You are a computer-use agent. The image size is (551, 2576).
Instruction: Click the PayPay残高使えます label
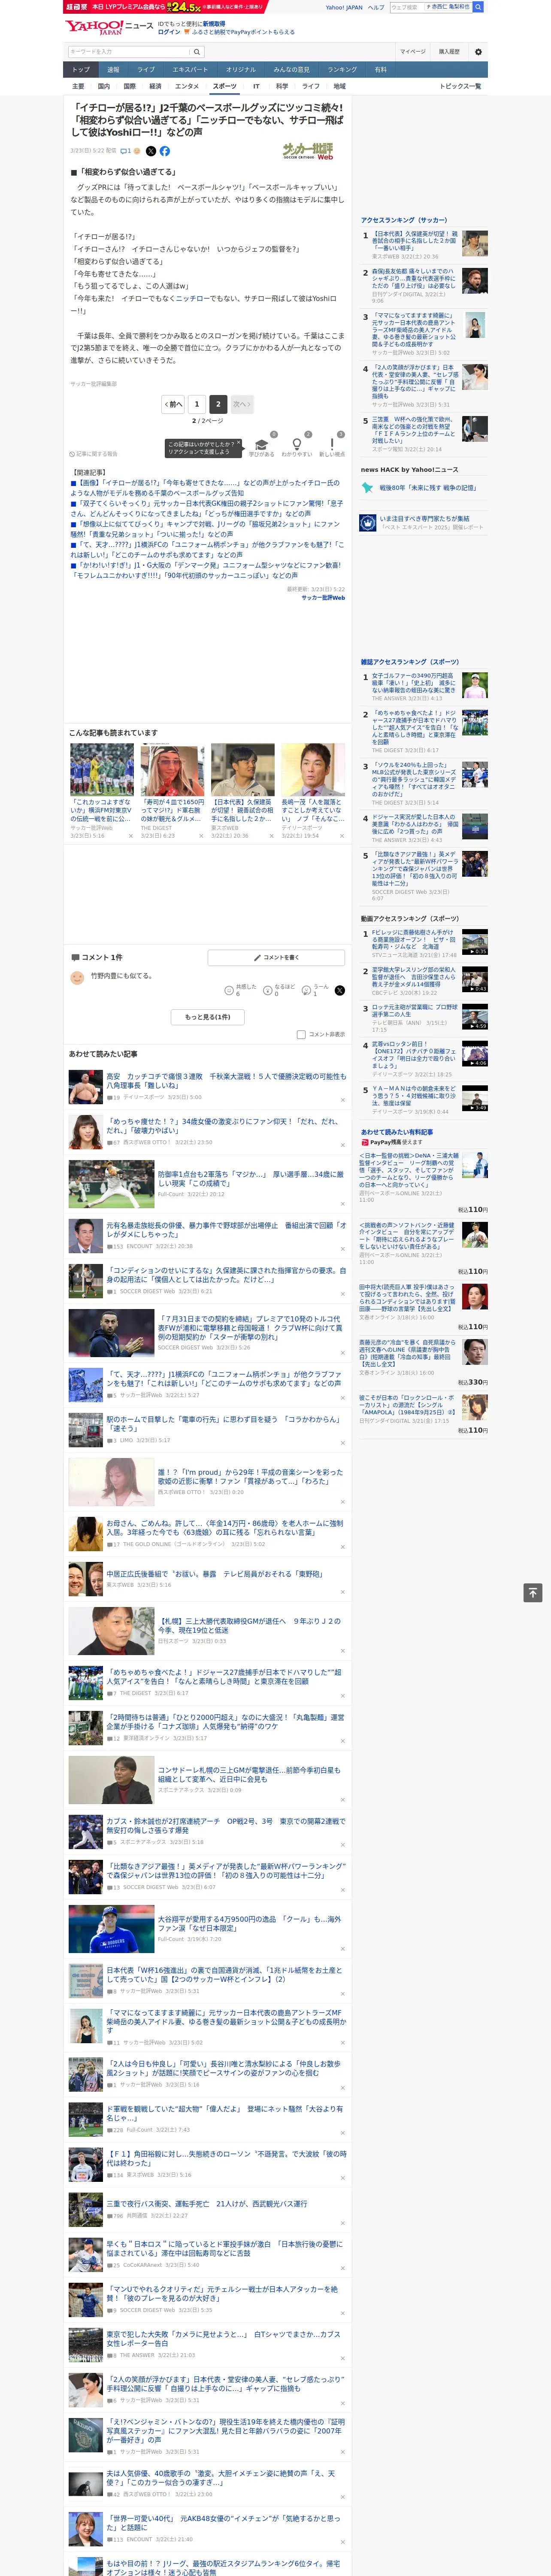pos(391,1142)
